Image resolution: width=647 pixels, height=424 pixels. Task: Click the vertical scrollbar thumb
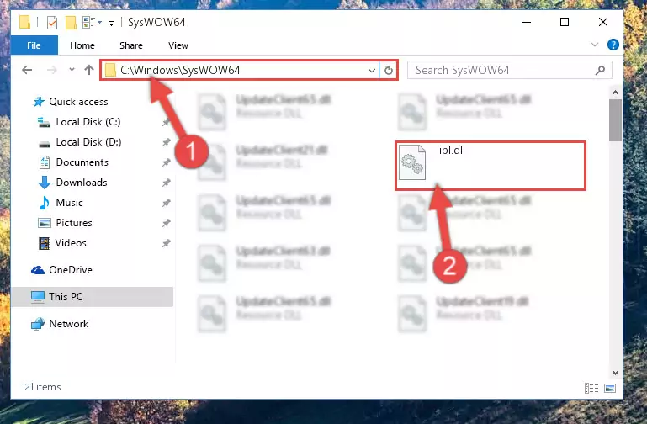[615, 120]
